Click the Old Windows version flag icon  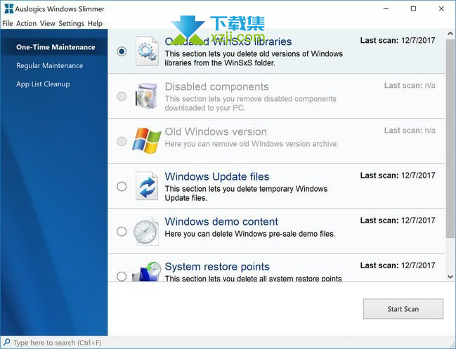tap(146, 140)
